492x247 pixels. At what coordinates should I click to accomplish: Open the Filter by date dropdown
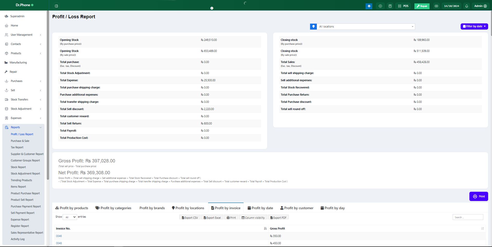click(x=474, y=26)
